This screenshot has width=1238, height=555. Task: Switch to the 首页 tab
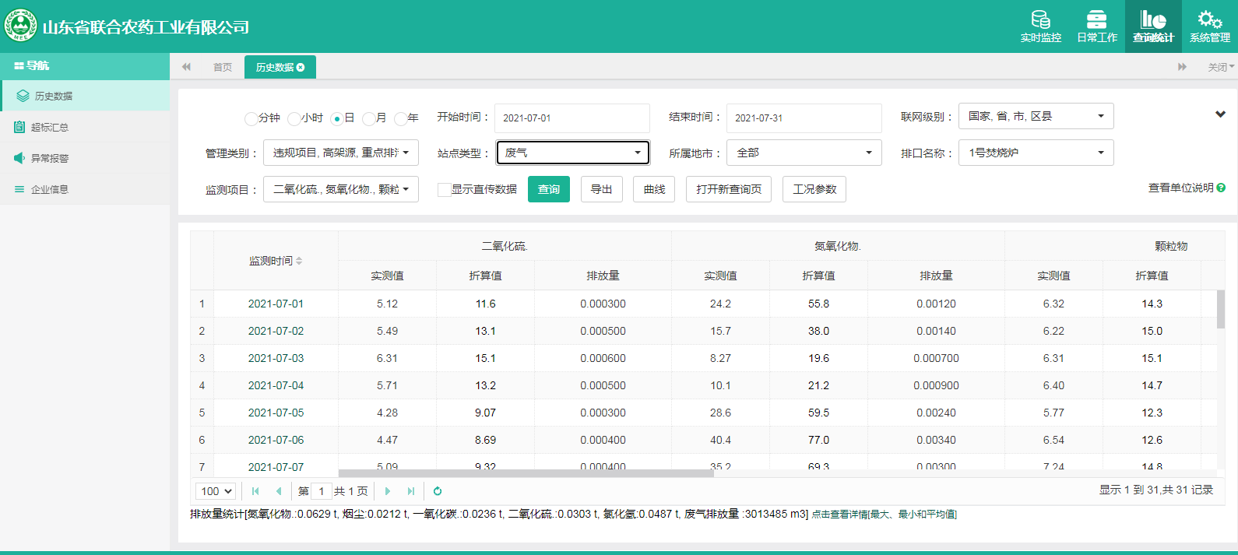pyautogui.click(x=223, y=68)
